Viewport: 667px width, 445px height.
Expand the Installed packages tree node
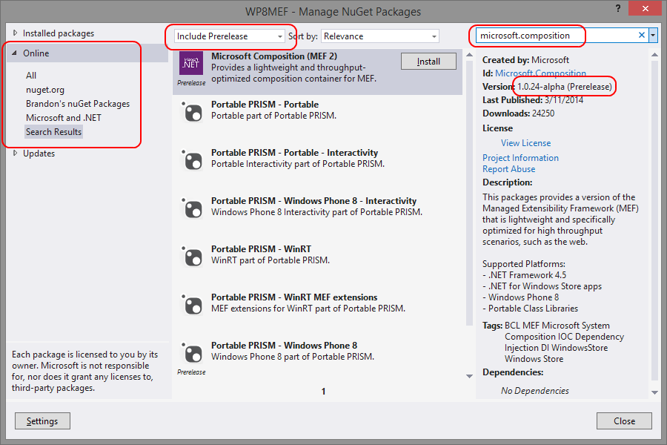point(16,33)
